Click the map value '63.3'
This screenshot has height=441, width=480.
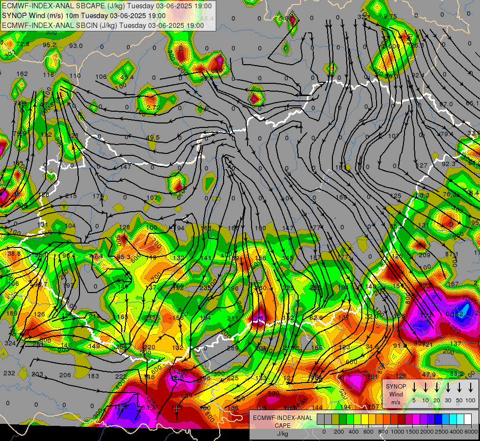click(423, 195)
